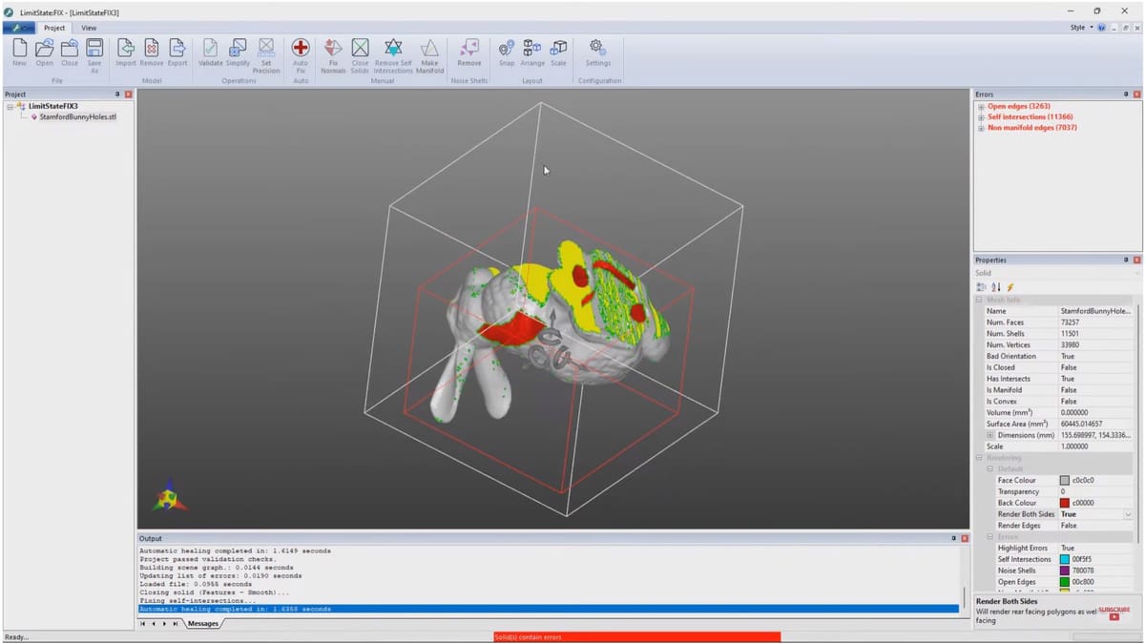The image size is (1145, 644).
Task: Click the Save As ribbon icon
Action: pyautogui.click(x=94, y=55)
